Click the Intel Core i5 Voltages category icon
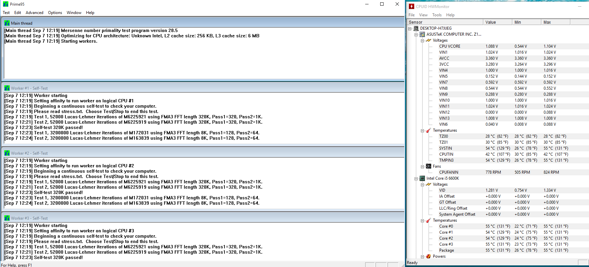 coord(429,184)
